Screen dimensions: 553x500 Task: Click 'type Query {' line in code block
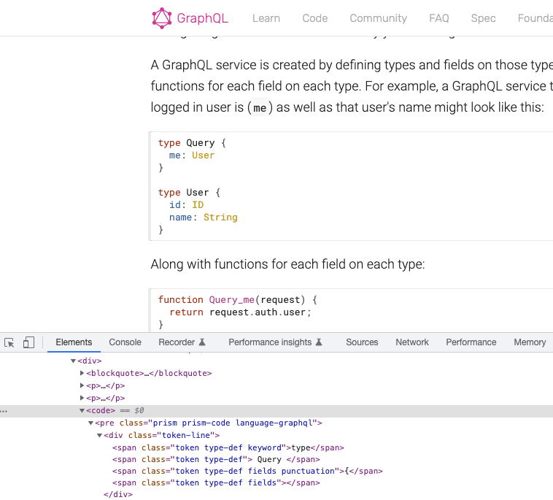[x=192, y=143]
